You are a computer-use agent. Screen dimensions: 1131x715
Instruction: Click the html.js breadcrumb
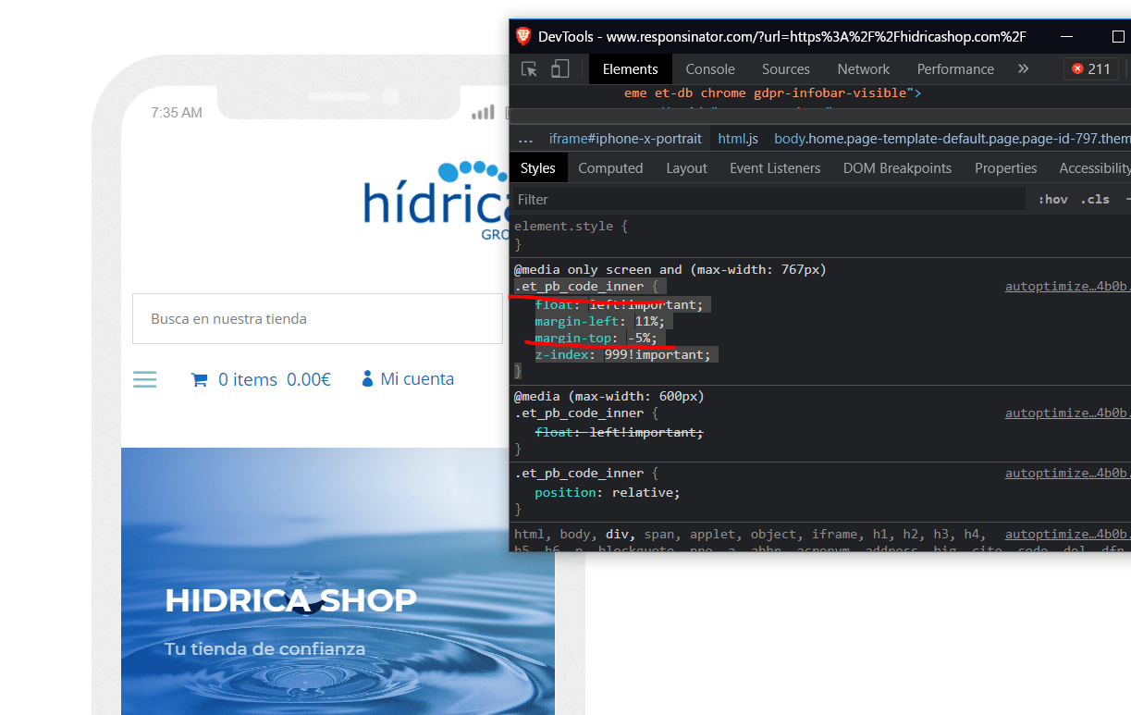(738, 139)
